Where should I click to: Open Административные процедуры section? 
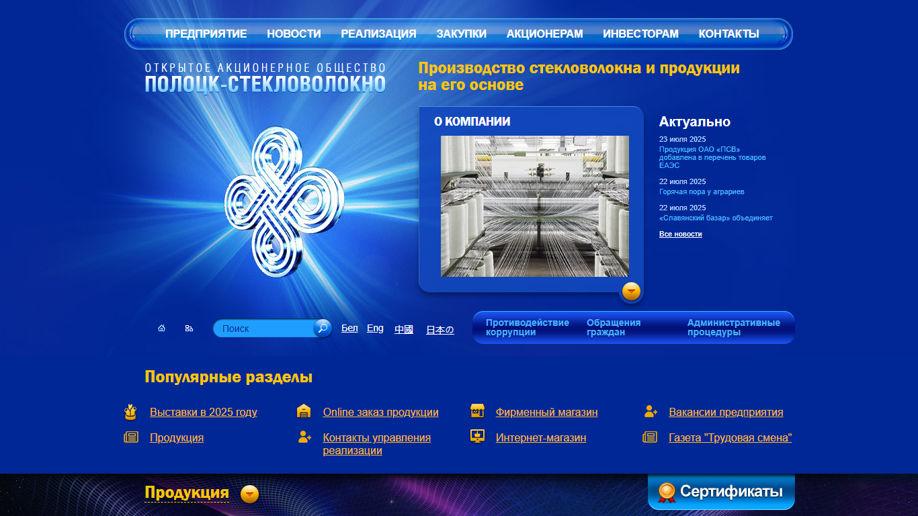point(734,327)
